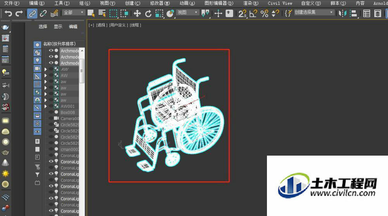Image resolution: width=388 pixels, height=216 pixels.
Task: Toggle the Display Bones filter icon
Action: (x=37, y=108)
